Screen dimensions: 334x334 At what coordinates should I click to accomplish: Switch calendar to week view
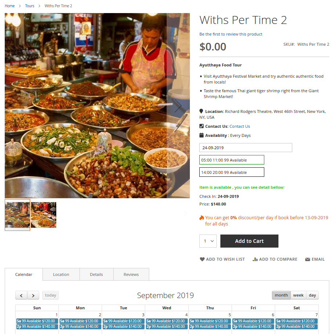pyautogui.click(x=298, y=295)
